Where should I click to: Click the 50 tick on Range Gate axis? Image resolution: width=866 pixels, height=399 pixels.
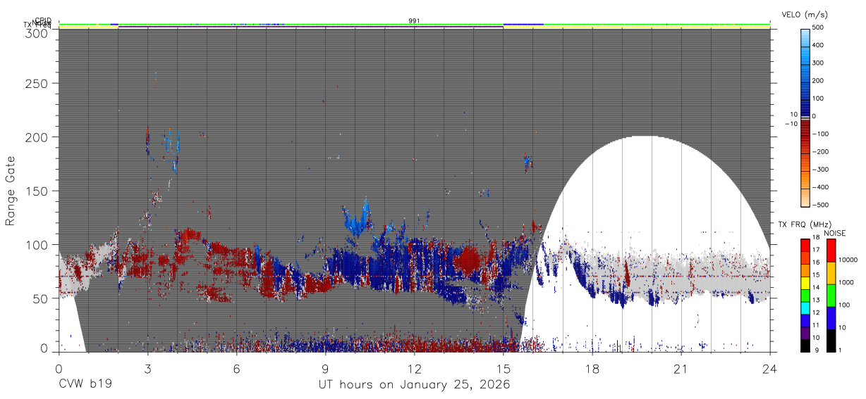click(x=40, y=298)
